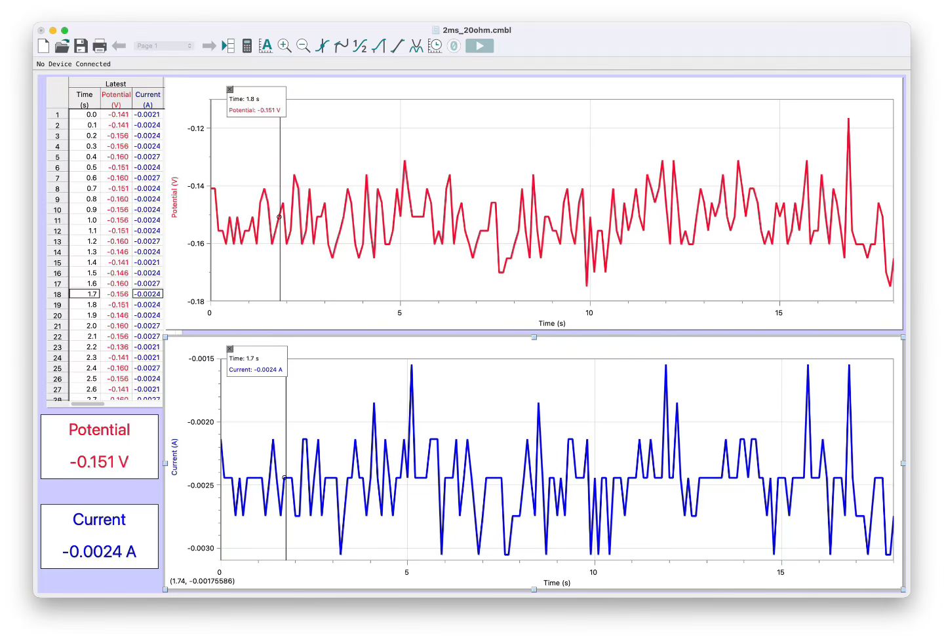Click the Zoom In magnifier icon
This screenshot has width=944, height=641.
(x=285, y=46)
